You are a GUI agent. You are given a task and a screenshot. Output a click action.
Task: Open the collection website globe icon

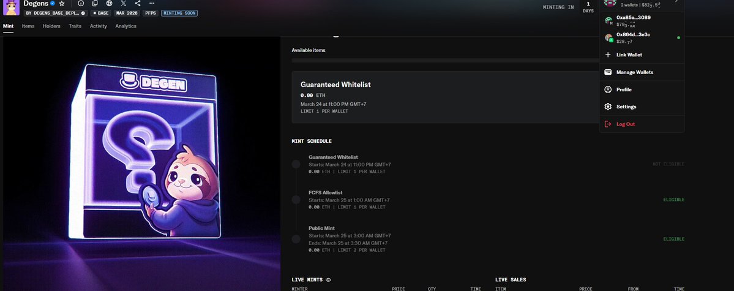click(x=109, y=3)
